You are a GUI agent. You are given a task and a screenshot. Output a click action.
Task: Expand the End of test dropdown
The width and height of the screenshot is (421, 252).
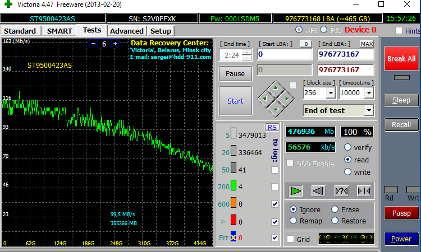pos(369,110)
